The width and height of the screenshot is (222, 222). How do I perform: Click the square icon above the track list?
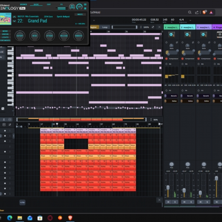coord(4,125)
